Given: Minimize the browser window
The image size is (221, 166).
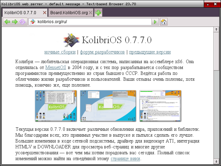Looking at the screenshot, I should (x=208, y=4).
